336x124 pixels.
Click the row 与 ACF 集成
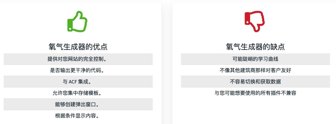pyautogui.click(x=78, y=82)
